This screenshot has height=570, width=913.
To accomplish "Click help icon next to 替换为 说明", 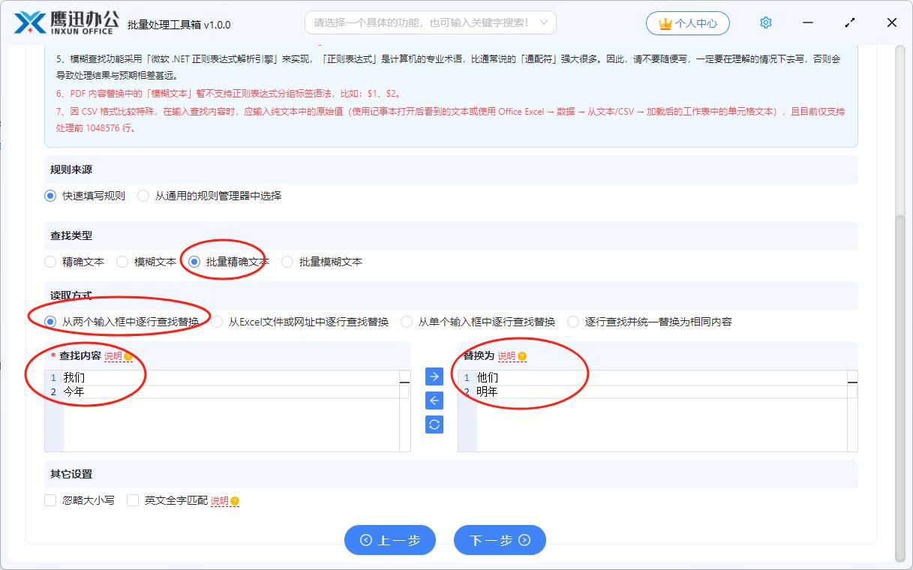I will click(522, 356).
